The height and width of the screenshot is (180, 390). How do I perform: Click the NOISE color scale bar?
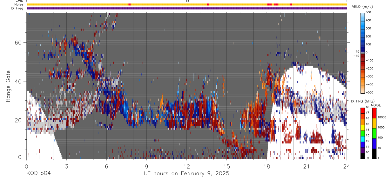374,133
